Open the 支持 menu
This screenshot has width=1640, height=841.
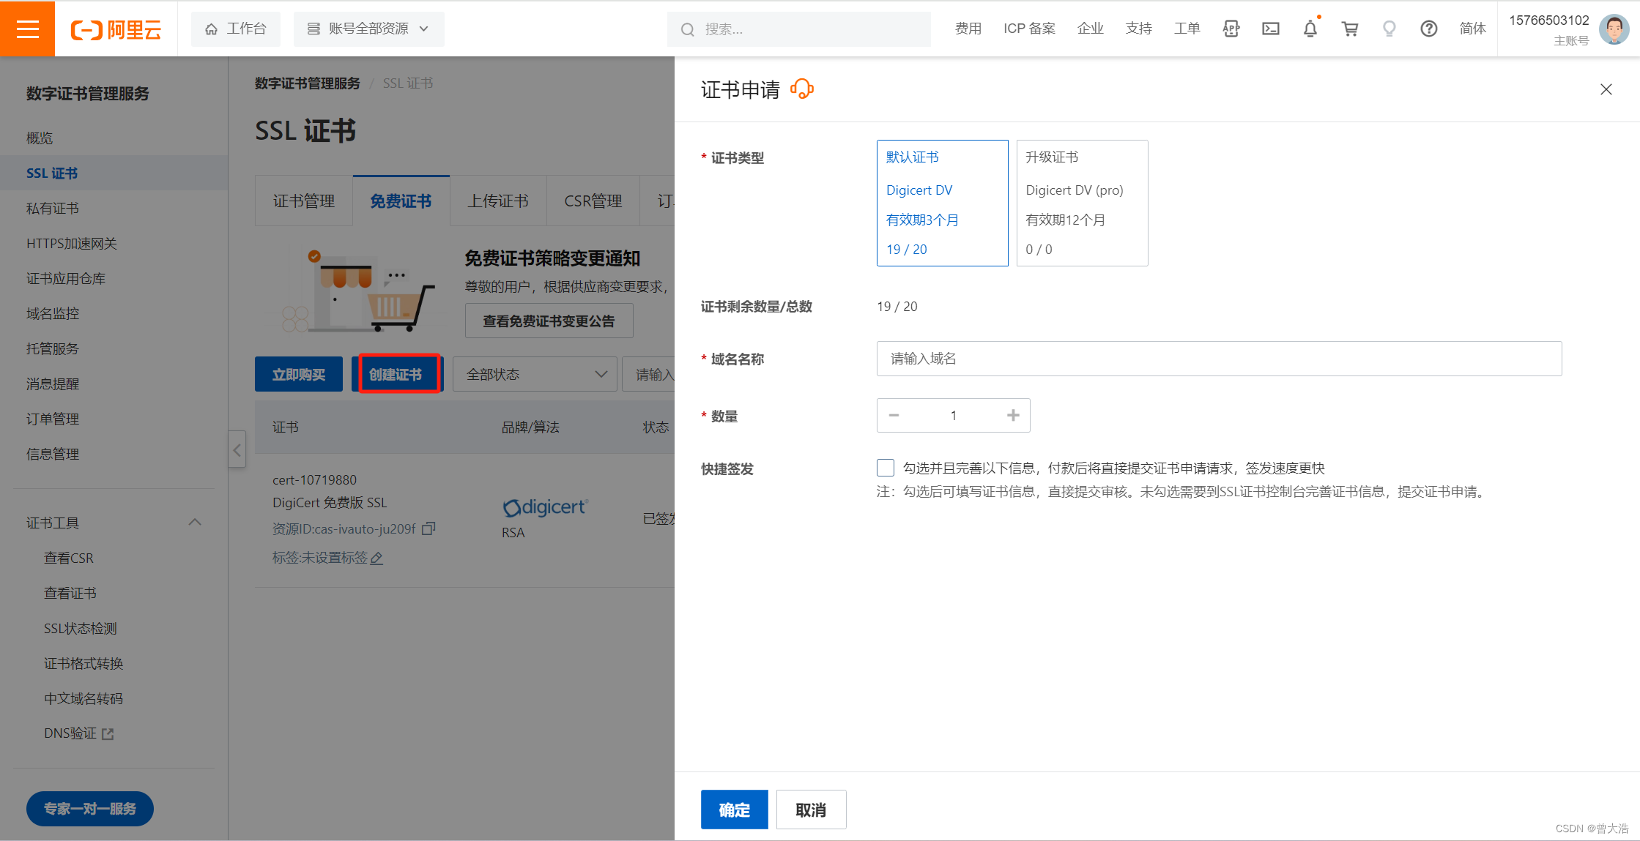point(1138,29)
